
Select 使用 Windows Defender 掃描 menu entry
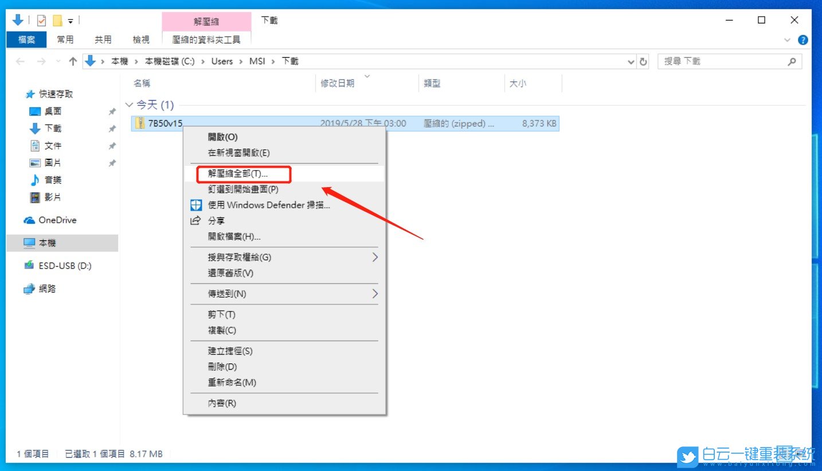click(x=268, y=205)
